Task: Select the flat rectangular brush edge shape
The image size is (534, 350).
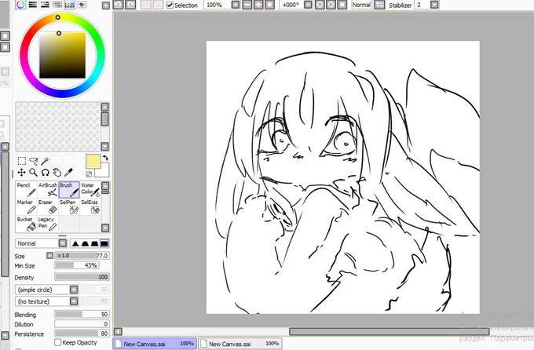Action: click(104, 243)
